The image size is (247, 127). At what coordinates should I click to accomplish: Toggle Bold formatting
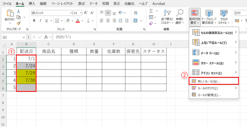click(x=34, y=21)
